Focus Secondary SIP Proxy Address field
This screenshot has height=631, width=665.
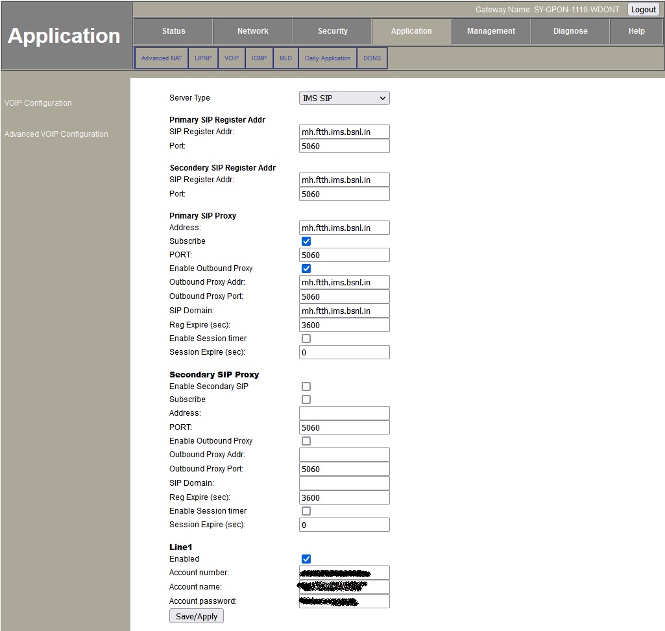pyautogui.click(x=344, y=414)
